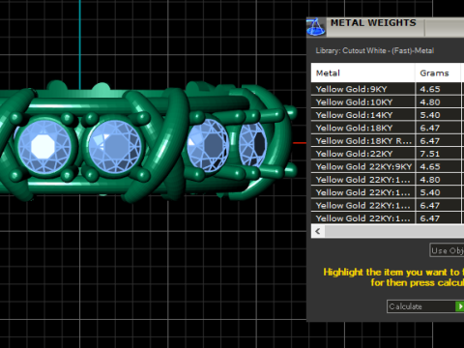Select the Yellow Gold:18KY R... row
Viewport: 464px width, 348px height.
coord(388,141)
